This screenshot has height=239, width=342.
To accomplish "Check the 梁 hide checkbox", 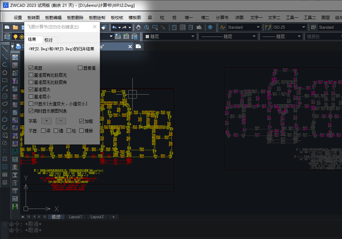I will click(43, 131).
